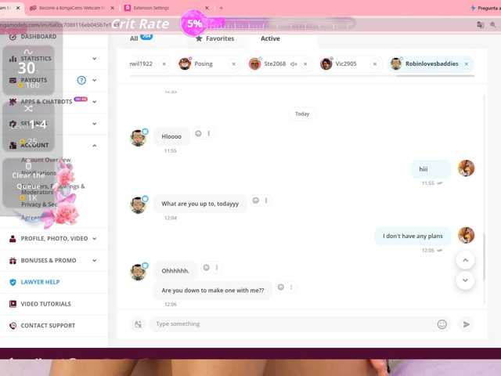Image resolution: width=501 pixels, height=376 pixels.
Task: Click the scroll up arrow button
Action: 465,260
